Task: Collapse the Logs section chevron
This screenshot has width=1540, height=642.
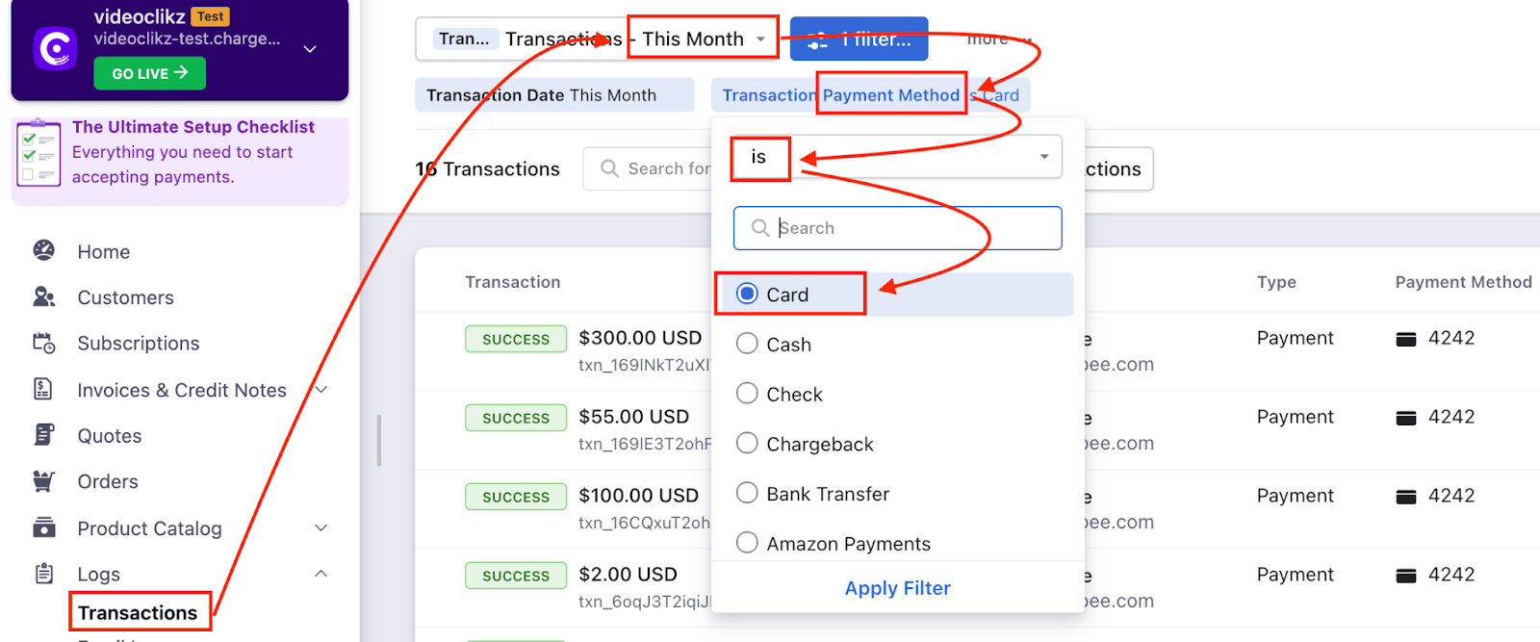Action: (321, 574)
